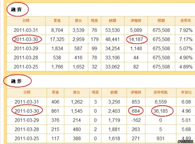
Task: Click the 賣出 value 1,652
Action: (x=78, y=67)
